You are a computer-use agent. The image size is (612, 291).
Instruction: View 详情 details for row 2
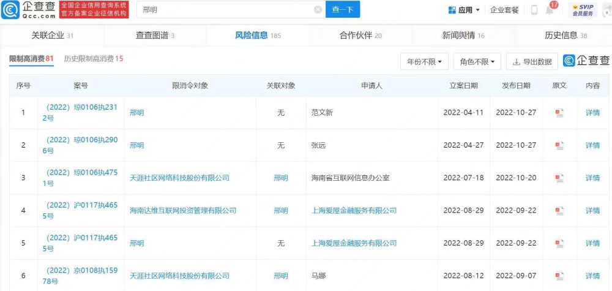pos(592,145)
